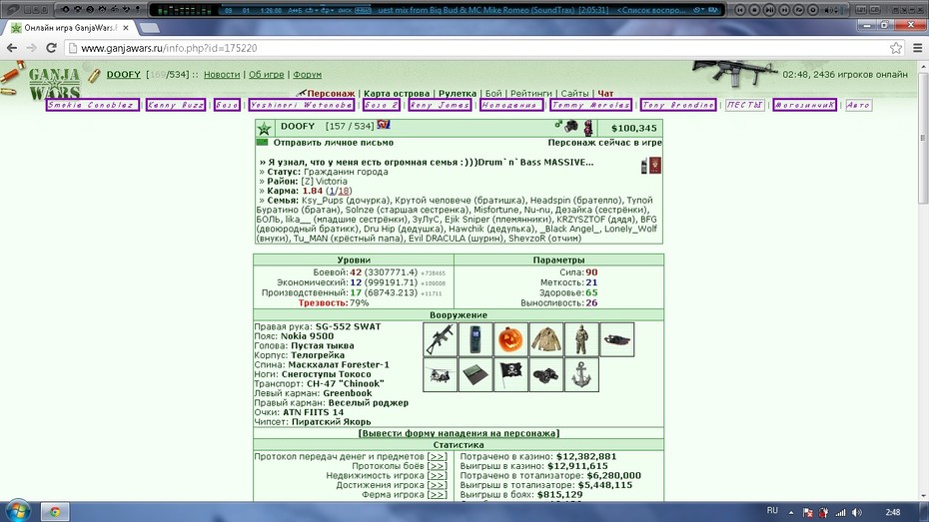Click the phone and passport icon in profile
Image resolution: width=929 pixels, height=522 pixels.
tap(651, 165)
